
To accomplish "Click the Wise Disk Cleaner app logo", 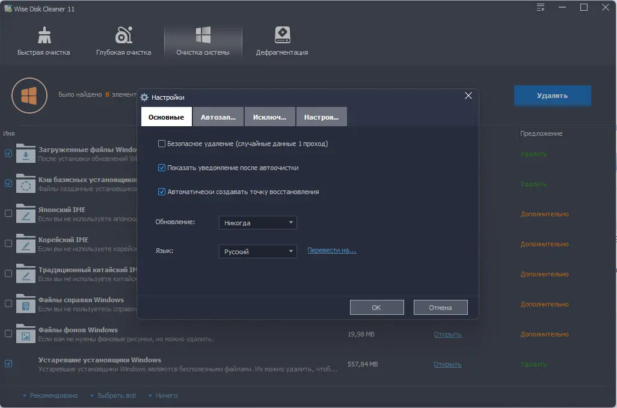I will [8, 8].
